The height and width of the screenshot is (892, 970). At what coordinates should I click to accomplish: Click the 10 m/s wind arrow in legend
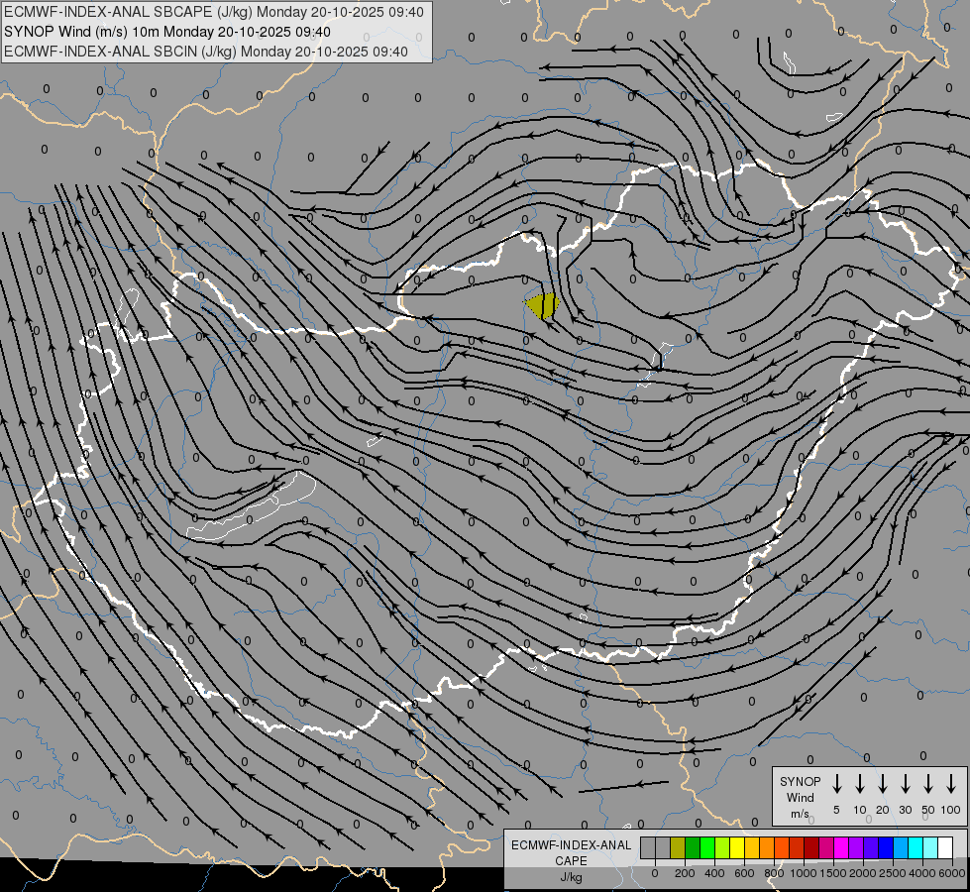(860, 784)
